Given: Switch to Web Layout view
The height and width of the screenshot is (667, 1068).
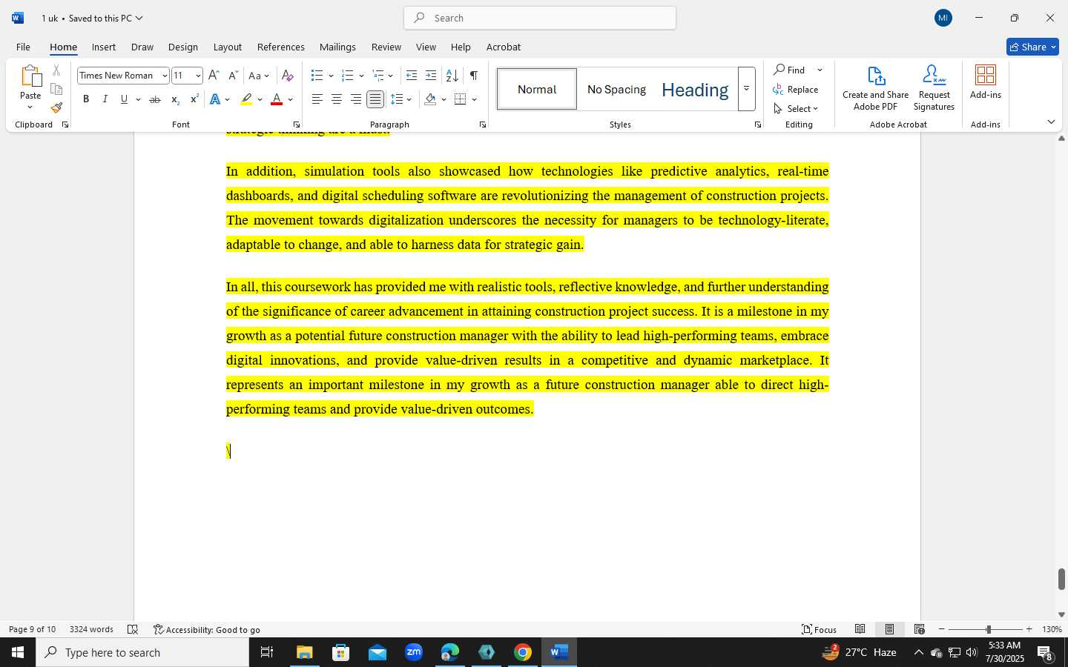Looking at the screenshot, I should 919,629.
